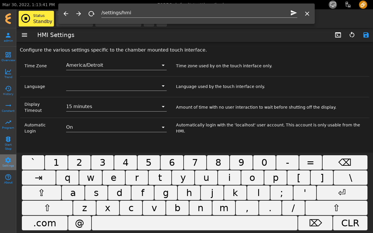
Task: Tap the number 5 key
Action: pyautogui.click(x=149, y=163)
